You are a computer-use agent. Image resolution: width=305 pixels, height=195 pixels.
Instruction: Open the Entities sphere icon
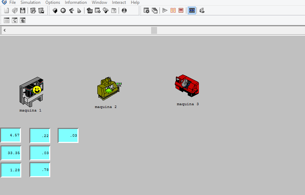click(x=63, y=10)
